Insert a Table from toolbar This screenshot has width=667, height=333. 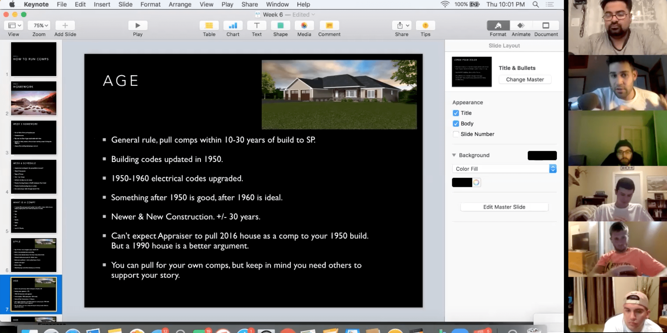[209, 25]
